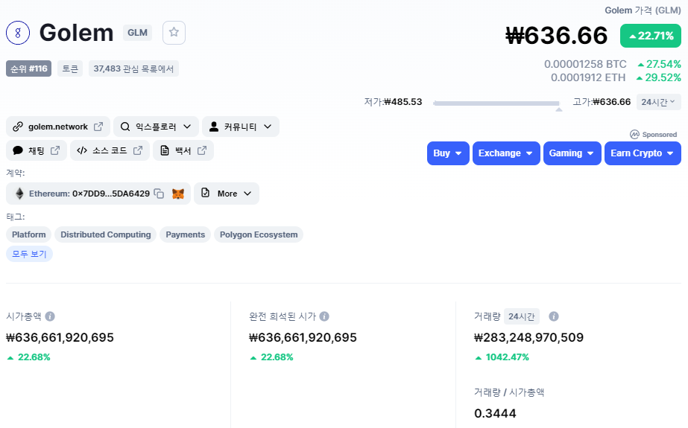This screenshot has width=688, height=428.
Task: Click the Sponsored label icon
Action: click(x=634, y=135)
